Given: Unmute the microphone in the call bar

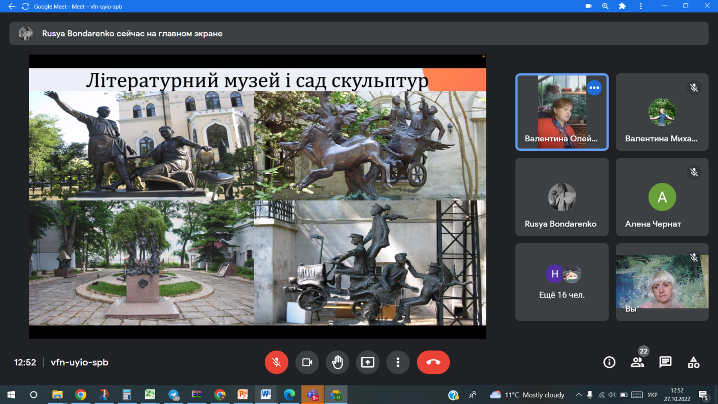Looking at the screenshot, I should click(276, 362).
